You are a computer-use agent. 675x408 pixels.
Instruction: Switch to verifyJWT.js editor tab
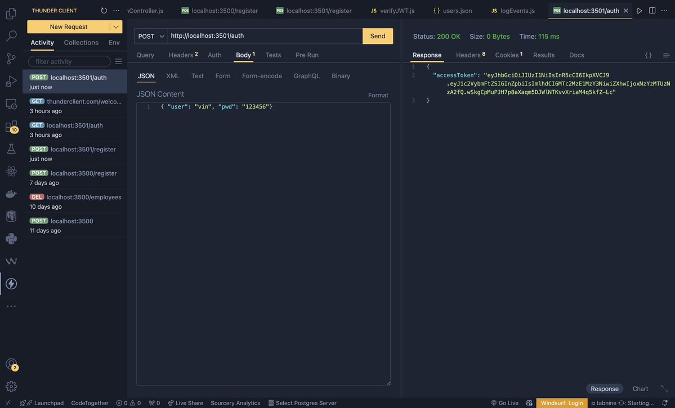[392, 10]
